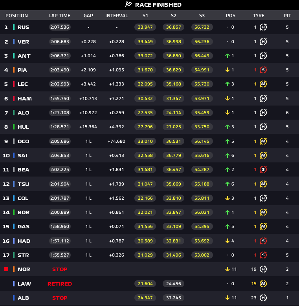Click the red stop square beside NOR
This screenshot has width=299, height=306.
click(x=6, y=269)
